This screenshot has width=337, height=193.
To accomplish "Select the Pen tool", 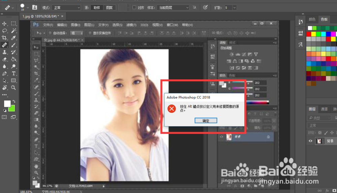I will click(x=4, y=74).
